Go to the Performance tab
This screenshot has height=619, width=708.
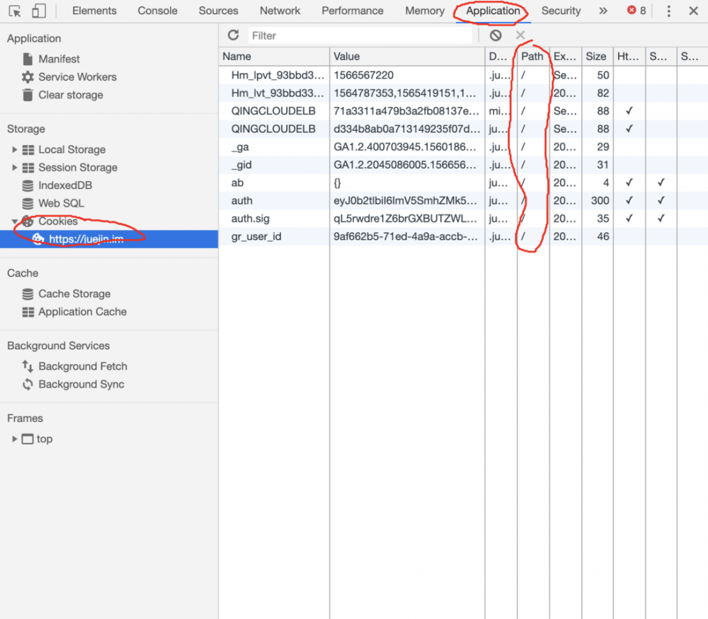[x=353, y=11]
